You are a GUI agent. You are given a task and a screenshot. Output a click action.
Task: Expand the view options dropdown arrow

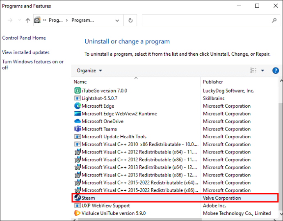(x=262, y=70)
